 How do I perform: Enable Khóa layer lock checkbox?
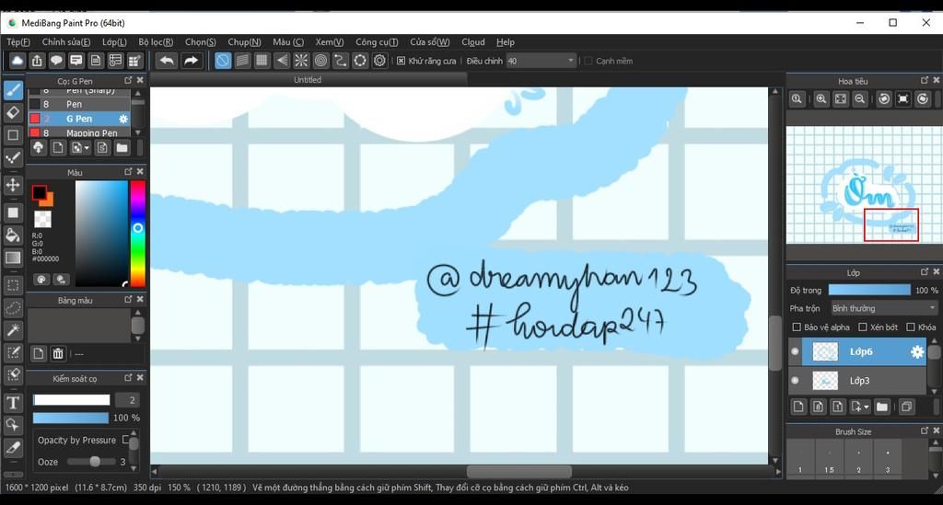(x=911, y=327)
